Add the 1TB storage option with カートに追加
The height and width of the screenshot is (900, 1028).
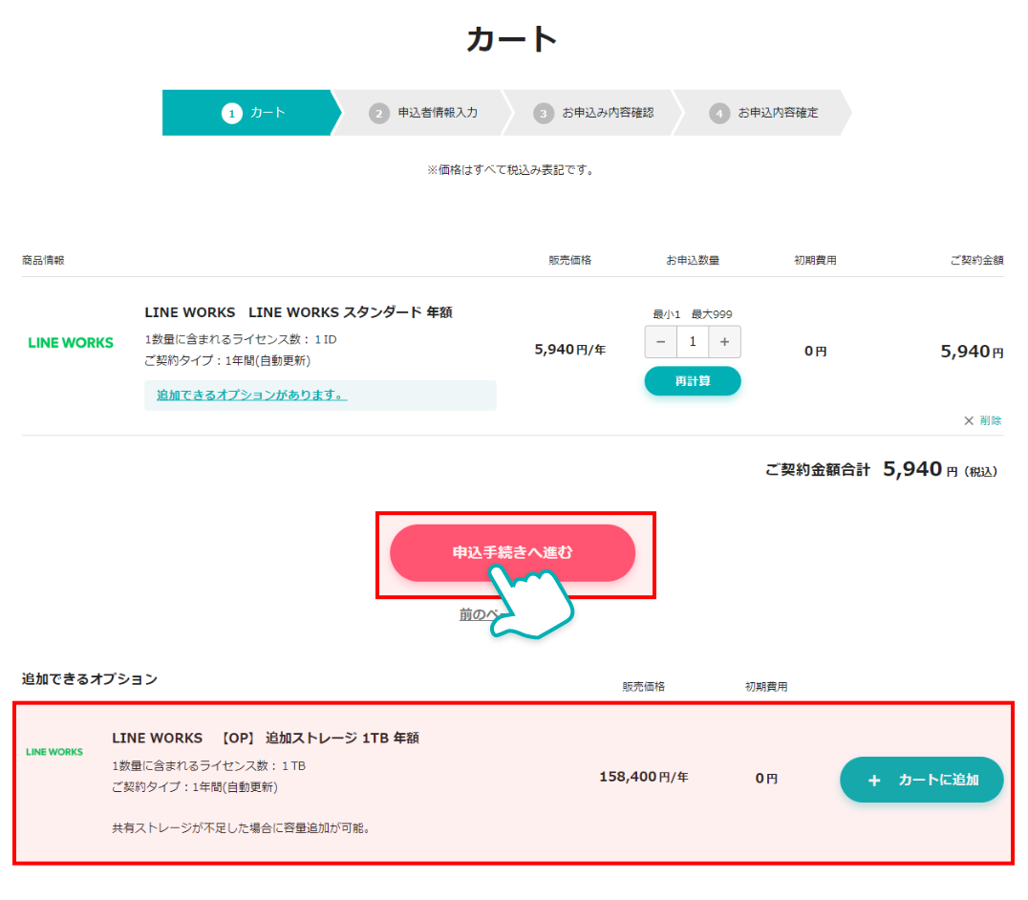(921, 780)
